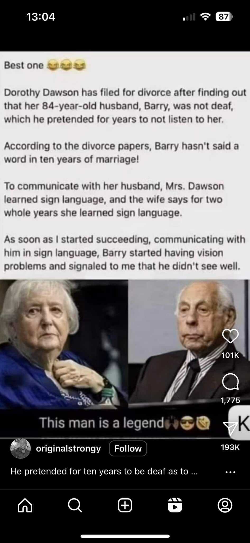Like the reel with the heart icon

(x=230, y=336)
